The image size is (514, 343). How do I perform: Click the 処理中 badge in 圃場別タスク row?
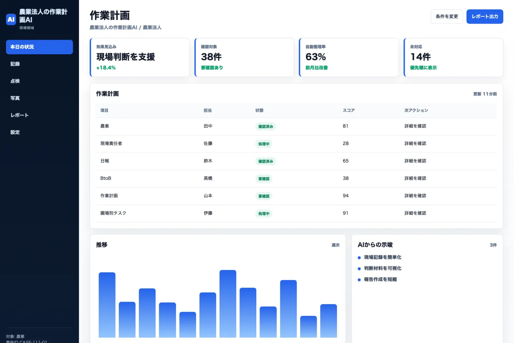coord(264,214)
